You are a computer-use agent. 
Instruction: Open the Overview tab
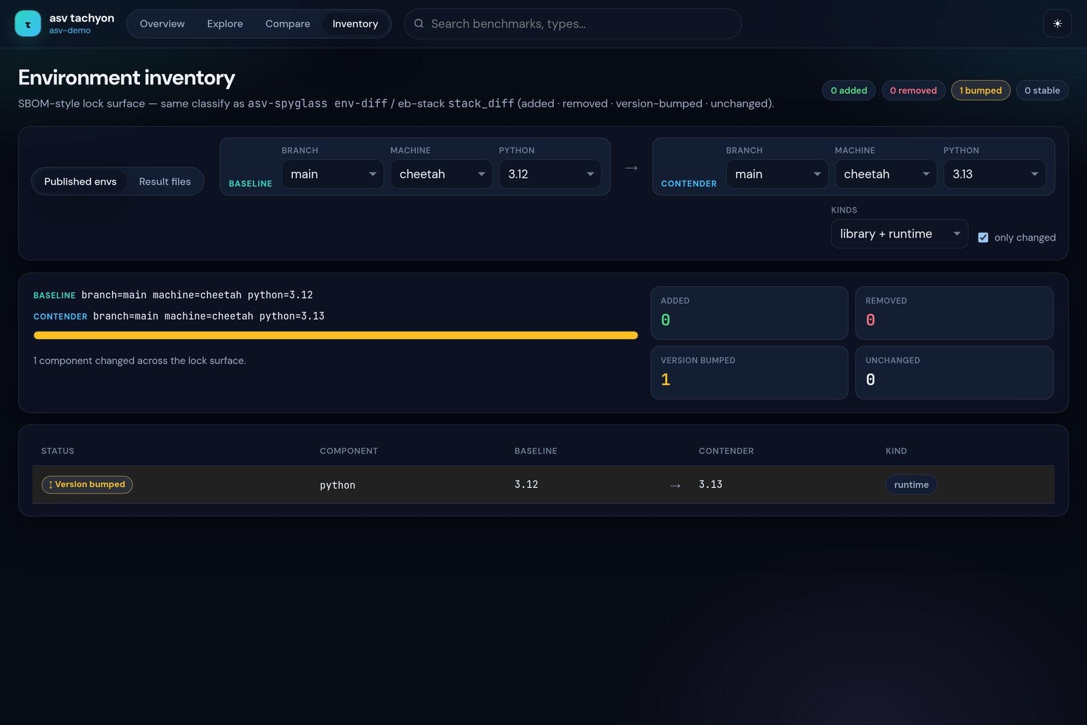click(162, 24)
